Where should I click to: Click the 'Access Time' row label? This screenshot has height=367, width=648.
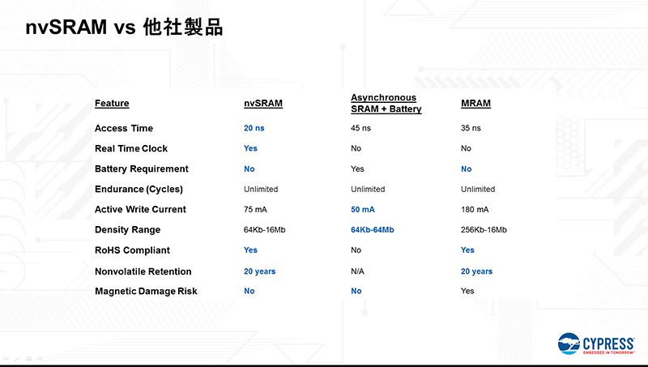click(124, 128)
